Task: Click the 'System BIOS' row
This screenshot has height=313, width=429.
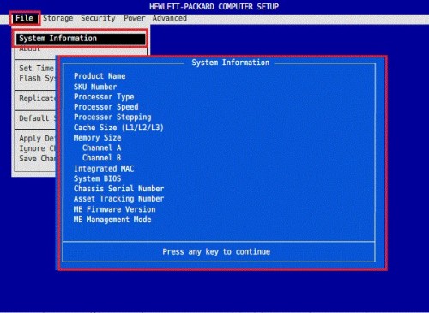Action: tap(97, 178)
